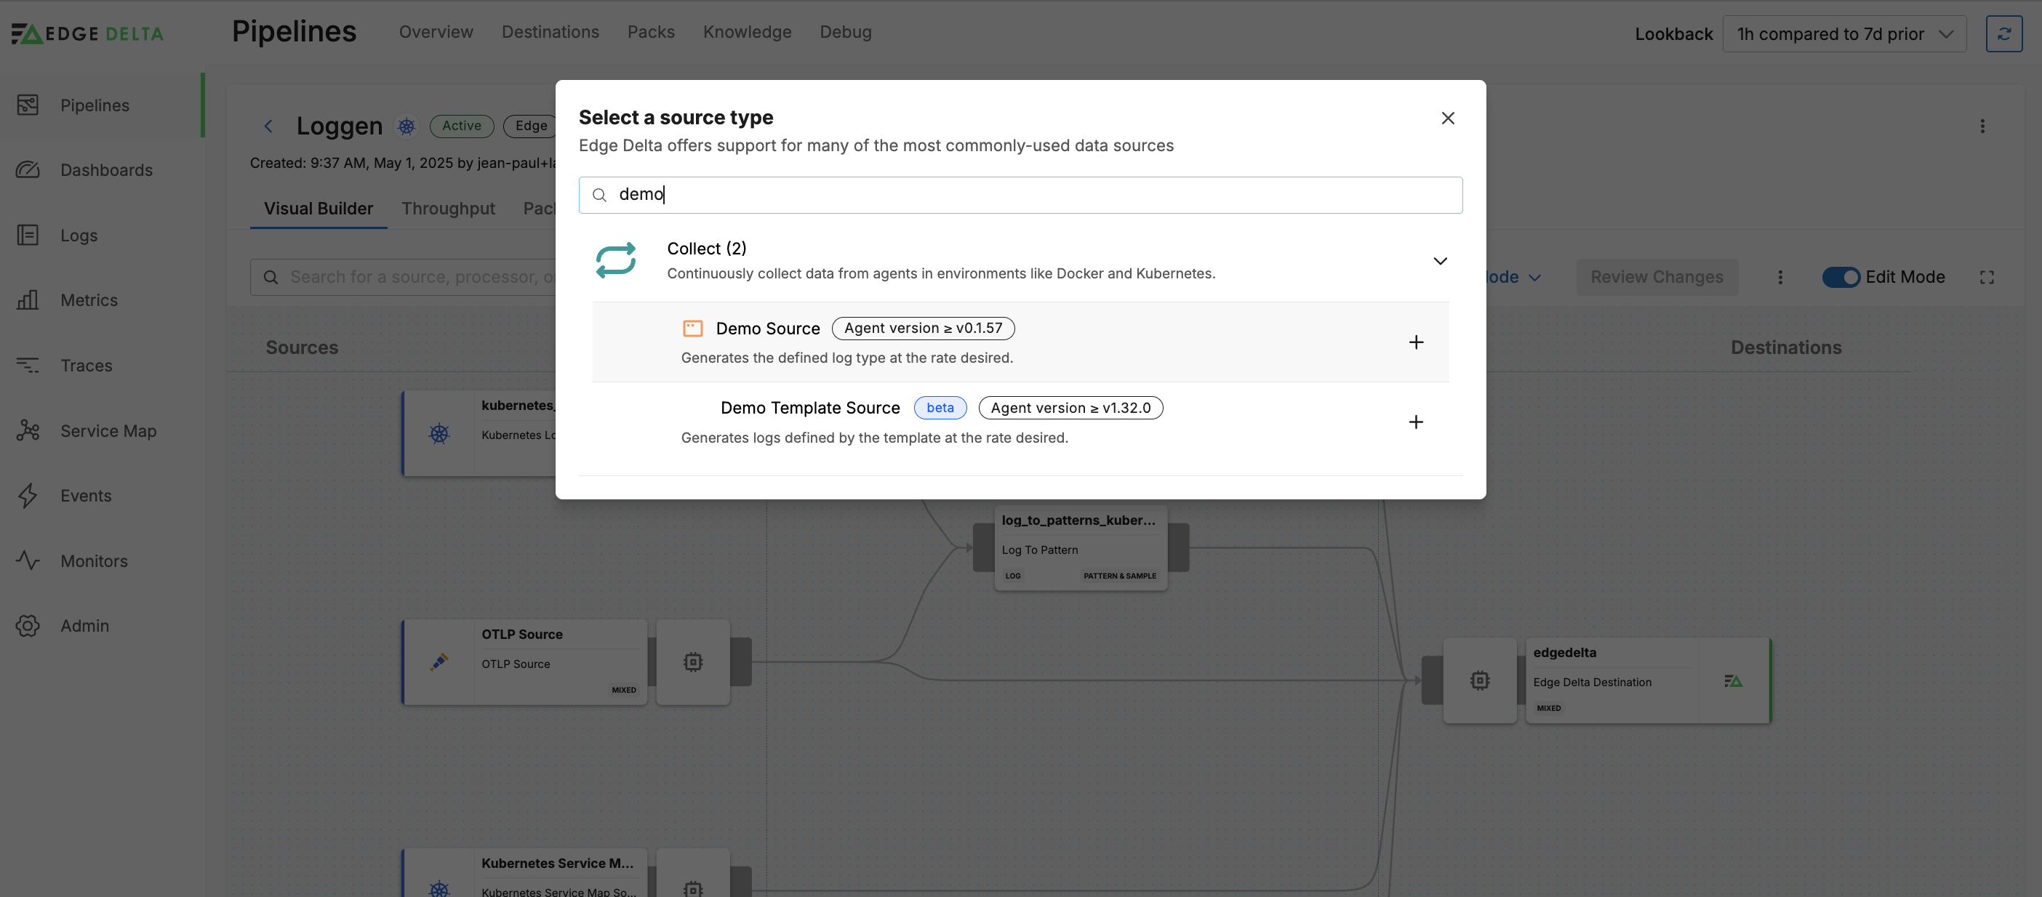This screenshot has height=897, width=2042.
Task: Click the search field containing 'demo'
Action: point(1020,195)
